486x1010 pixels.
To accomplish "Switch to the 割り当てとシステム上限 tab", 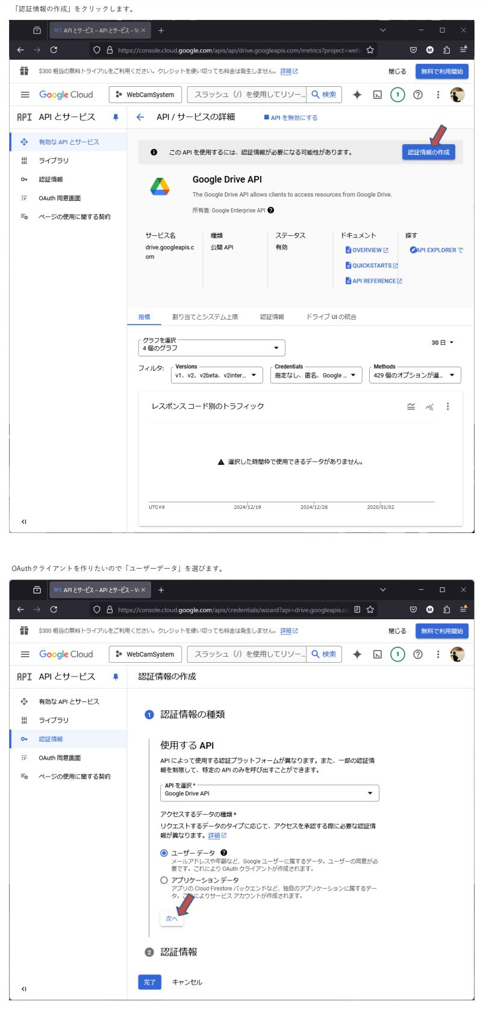I will (x=205, y=317).
